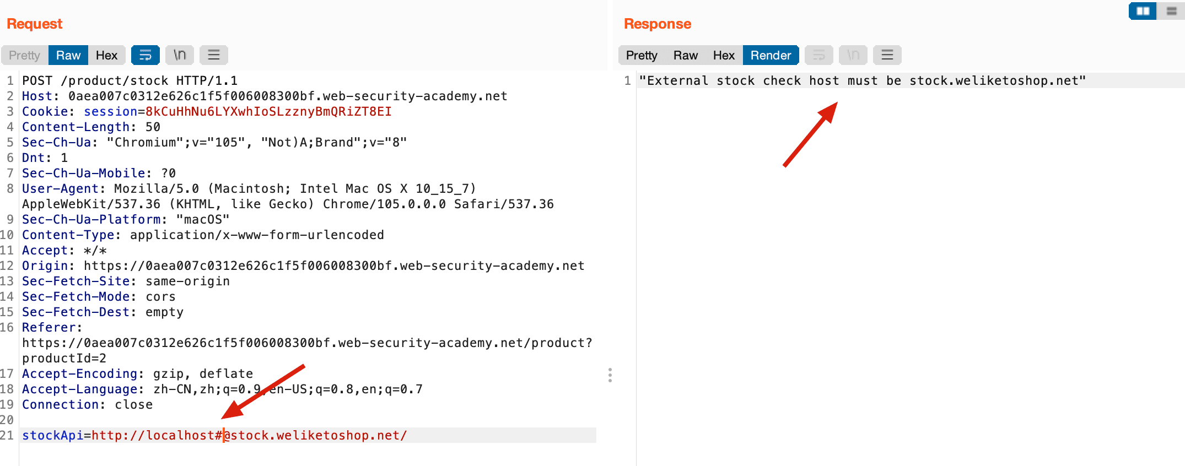The height and width of the screenshot is (466, 1185).
Task: Open Request panel options menu icon
Action: [x=214, y=55]
